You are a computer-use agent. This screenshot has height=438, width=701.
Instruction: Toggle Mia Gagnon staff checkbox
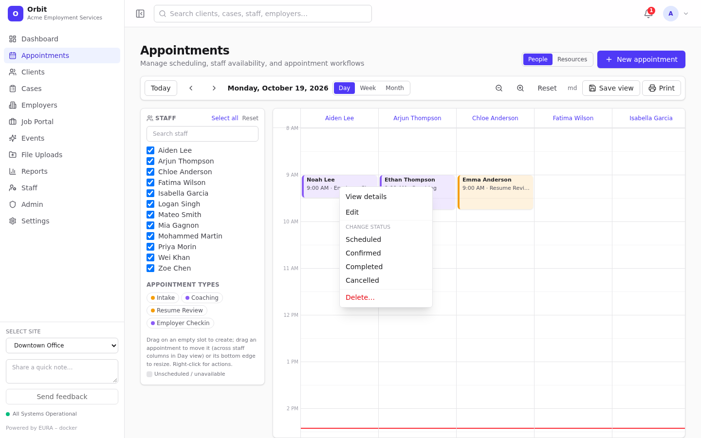(150, 225)
